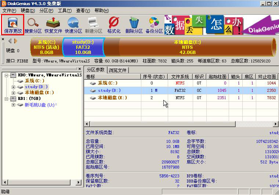Select study (D:) in the disk tree
The width and height of the screenshot is (279, 195).
36,87
